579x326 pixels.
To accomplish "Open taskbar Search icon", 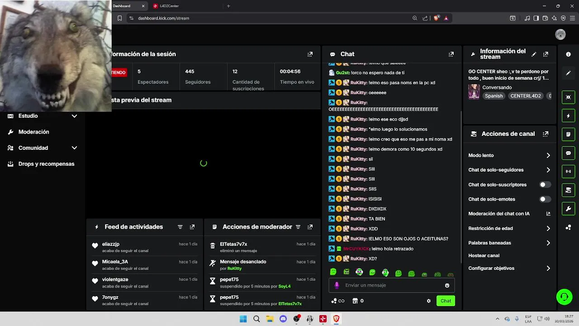I will click(x=256, y=319).
